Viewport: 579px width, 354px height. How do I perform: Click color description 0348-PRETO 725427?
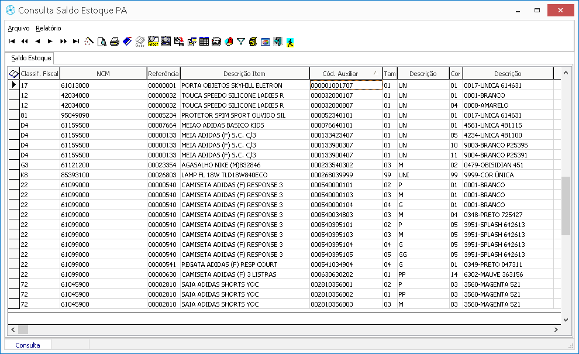pos(508,215)
